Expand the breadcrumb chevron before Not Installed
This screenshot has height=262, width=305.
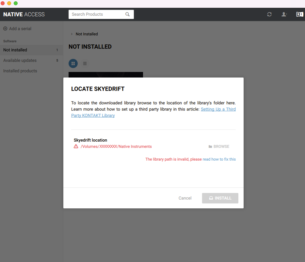click(72, 34)
